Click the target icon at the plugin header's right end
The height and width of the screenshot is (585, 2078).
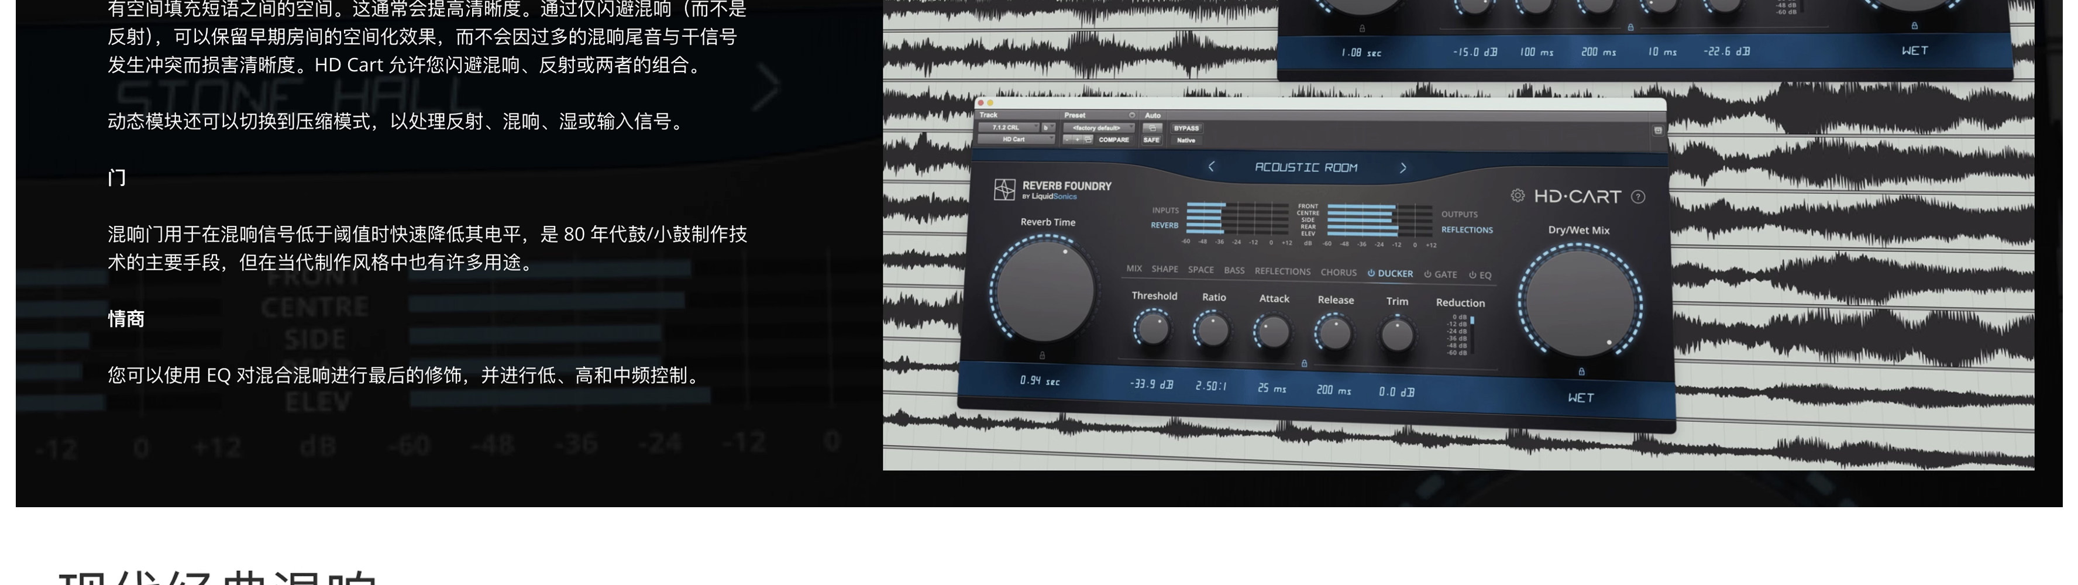coord(1658,130)
